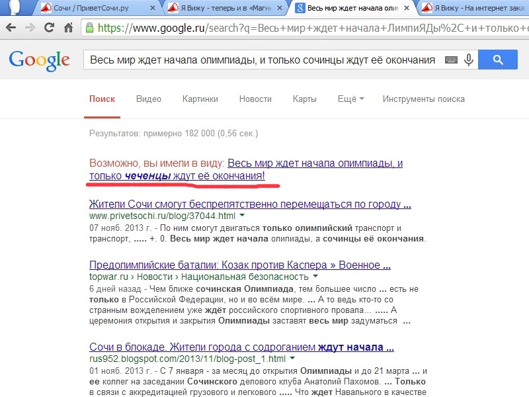Click the green padlock in address bar

coord(89,29)
